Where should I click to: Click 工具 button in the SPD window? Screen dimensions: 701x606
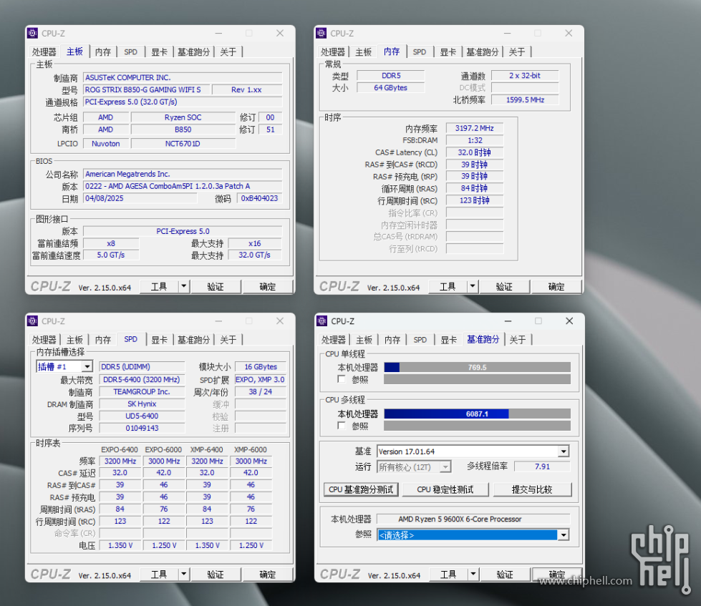point(159,575)
